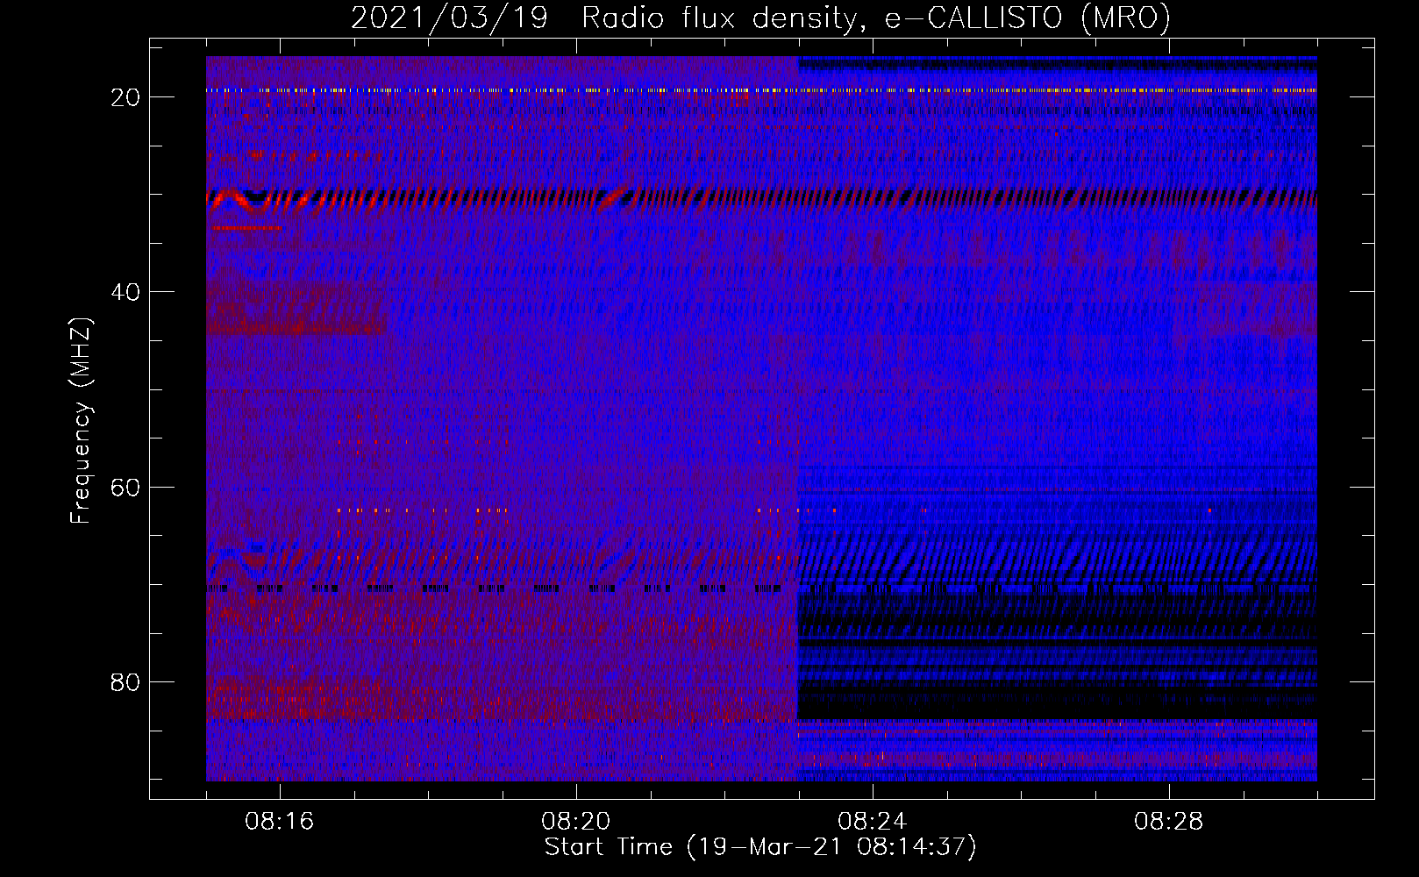Click the 08:20 time tick label
This screenshot has height=877, width=1419.
click(576, 822)
